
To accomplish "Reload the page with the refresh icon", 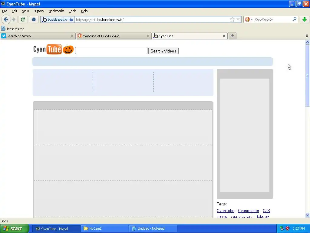I will click(x=23, y=19).
